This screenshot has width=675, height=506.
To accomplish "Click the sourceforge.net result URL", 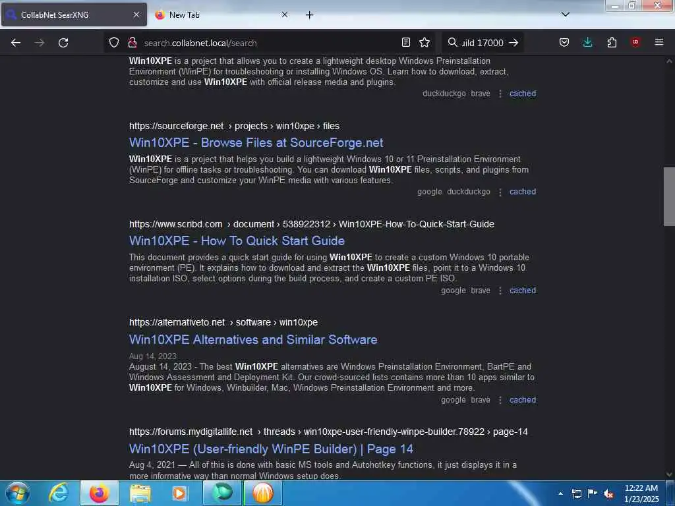I will pyautogui.click(x=234, y=126).
